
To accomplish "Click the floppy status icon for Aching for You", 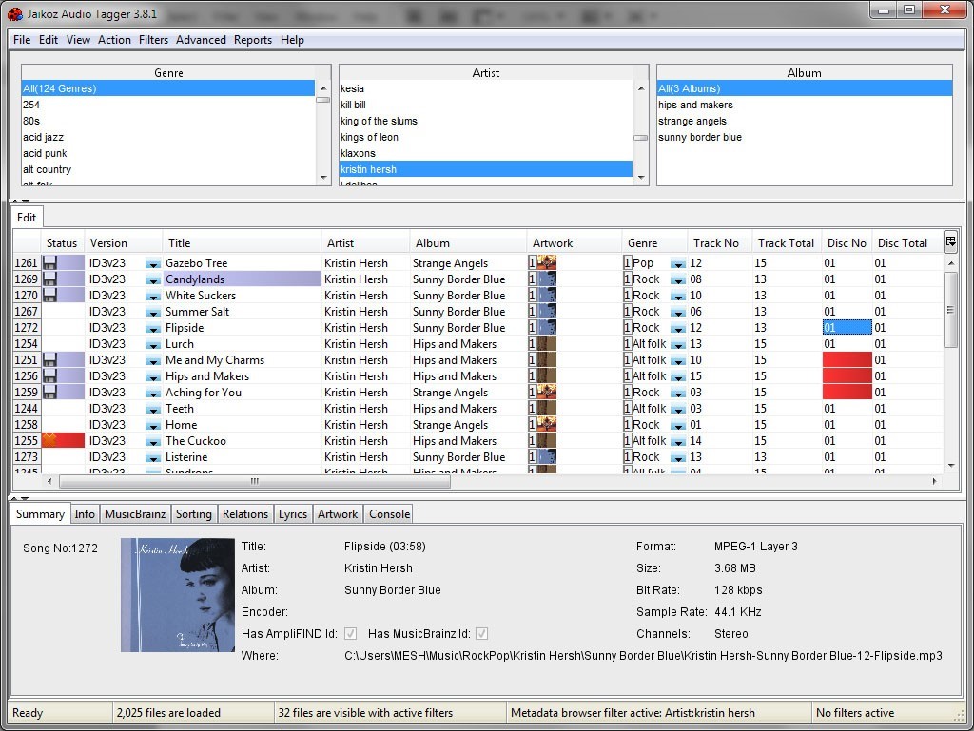I will pyautogui.click(x=50, y=393).
